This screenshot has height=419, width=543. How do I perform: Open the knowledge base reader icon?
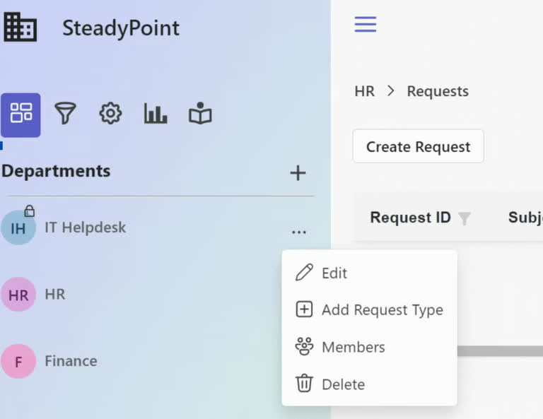(x=200, y=113)
